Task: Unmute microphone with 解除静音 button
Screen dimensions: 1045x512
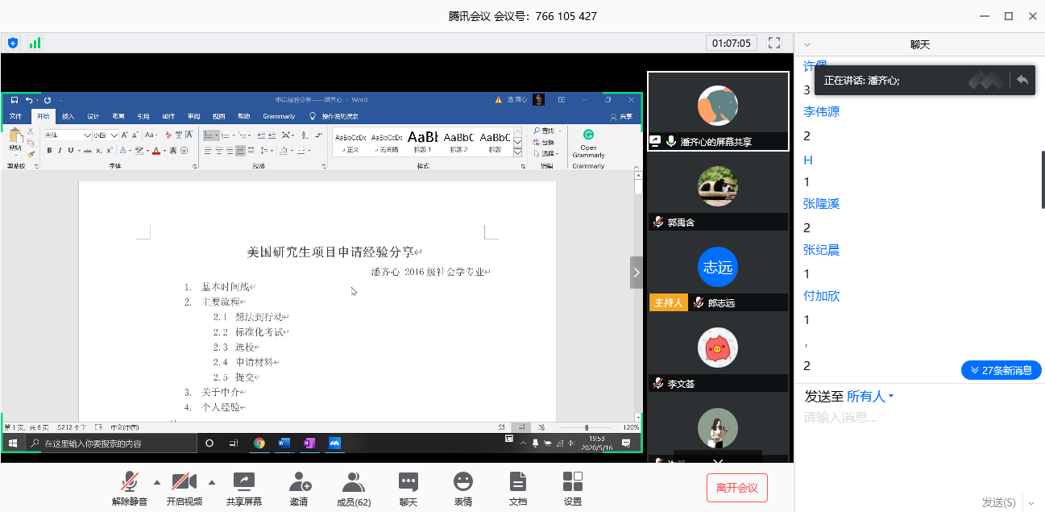Action: click(x=129, y=489)
